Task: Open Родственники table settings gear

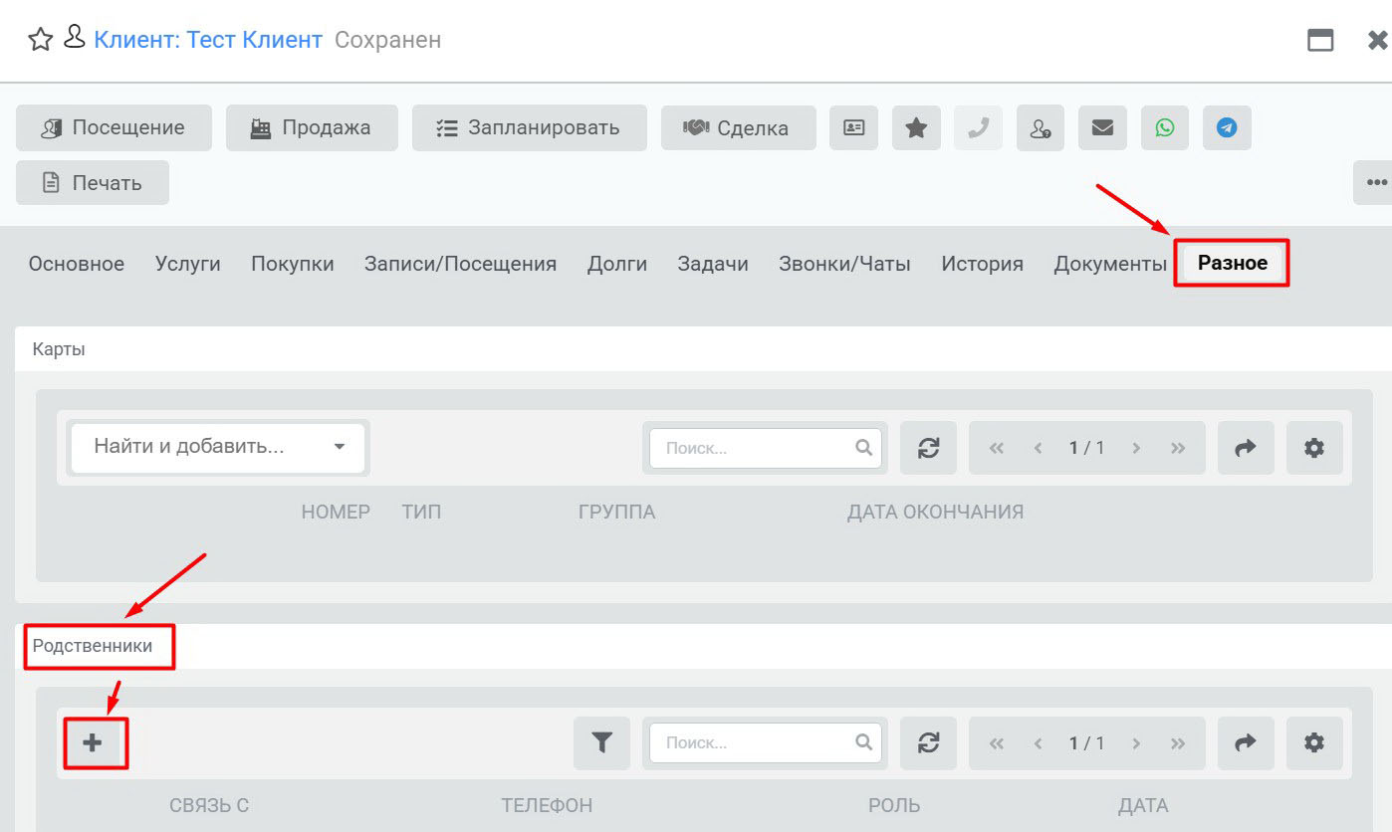Action: pos(1314,742)
